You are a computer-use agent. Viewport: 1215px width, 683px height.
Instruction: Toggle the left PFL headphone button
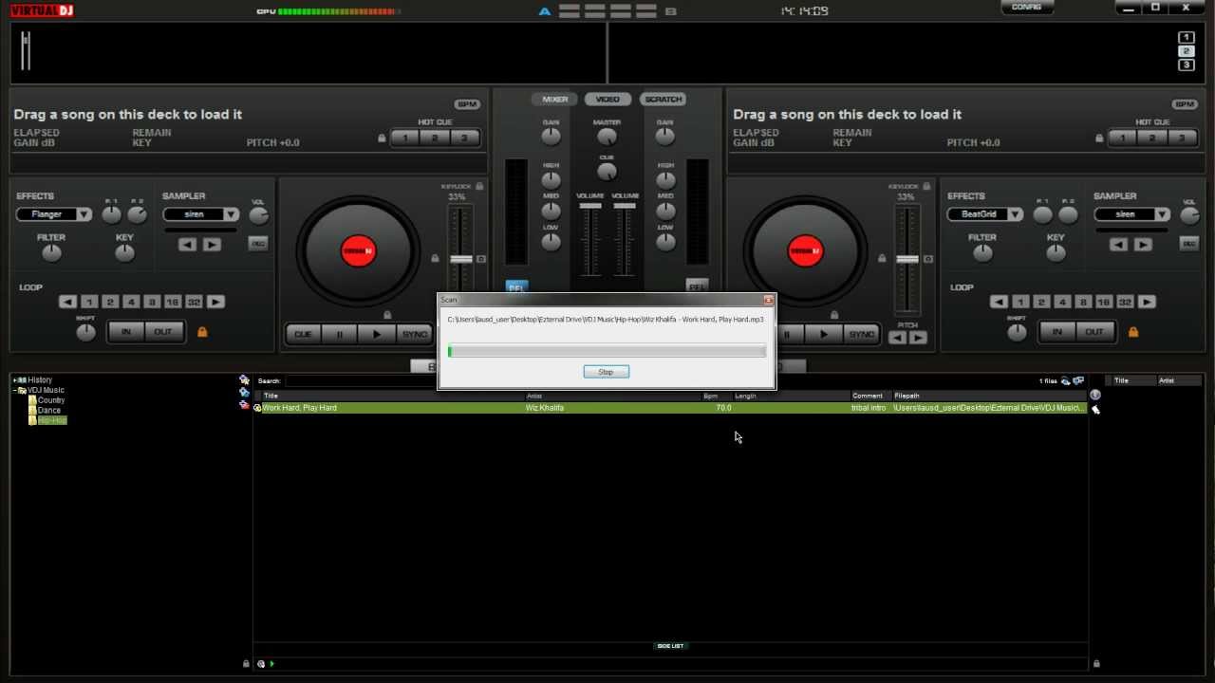click(x=516, y=286)
